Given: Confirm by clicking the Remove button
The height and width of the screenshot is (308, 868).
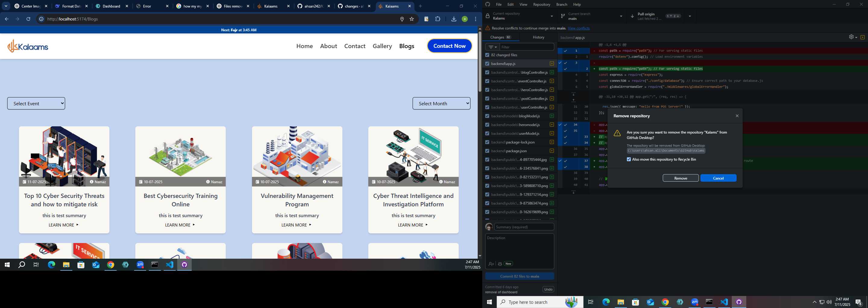Looking at the screenshot, I should tap(681, 178).
